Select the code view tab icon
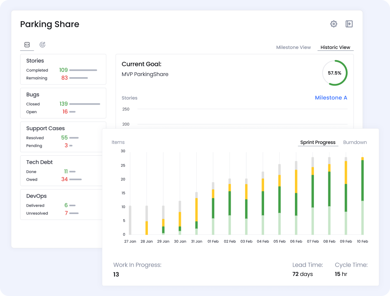 pos(27,45)
